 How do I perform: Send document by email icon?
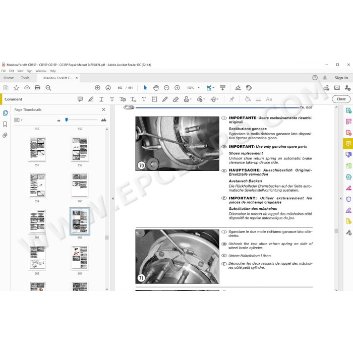pos(337,88)
